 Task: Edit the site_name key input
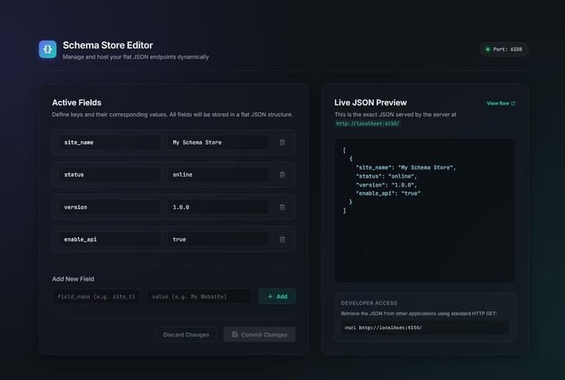point(110,142)
